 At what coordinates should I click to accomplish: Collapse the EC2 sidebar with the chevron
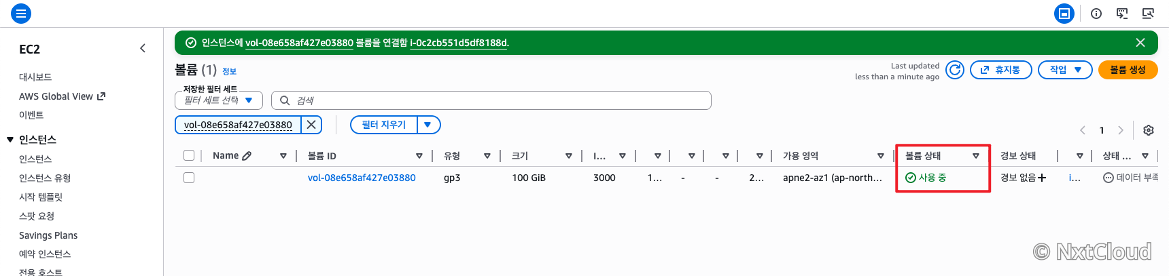coord(143,48)
